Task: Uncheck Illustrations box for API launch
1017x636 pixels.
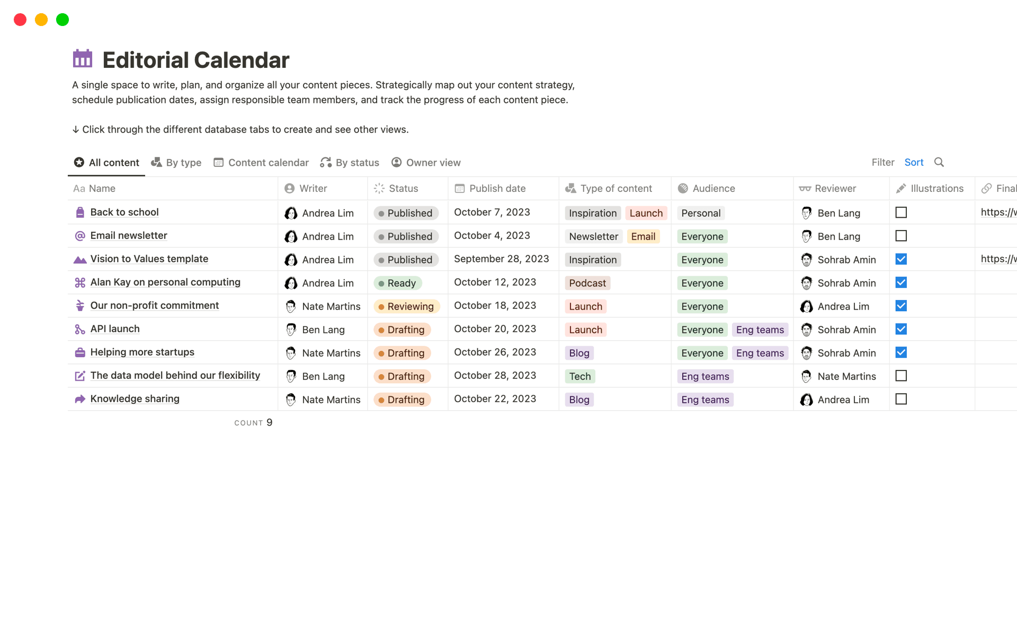Action: coord(901,329)
